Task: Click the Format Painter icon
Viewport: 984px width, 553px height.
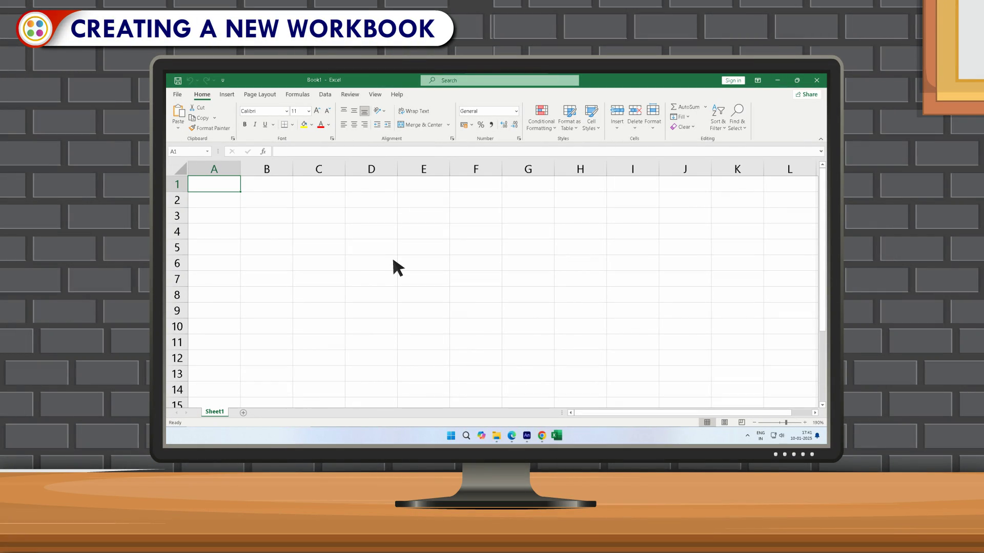Action: click(x=192, y=128)
